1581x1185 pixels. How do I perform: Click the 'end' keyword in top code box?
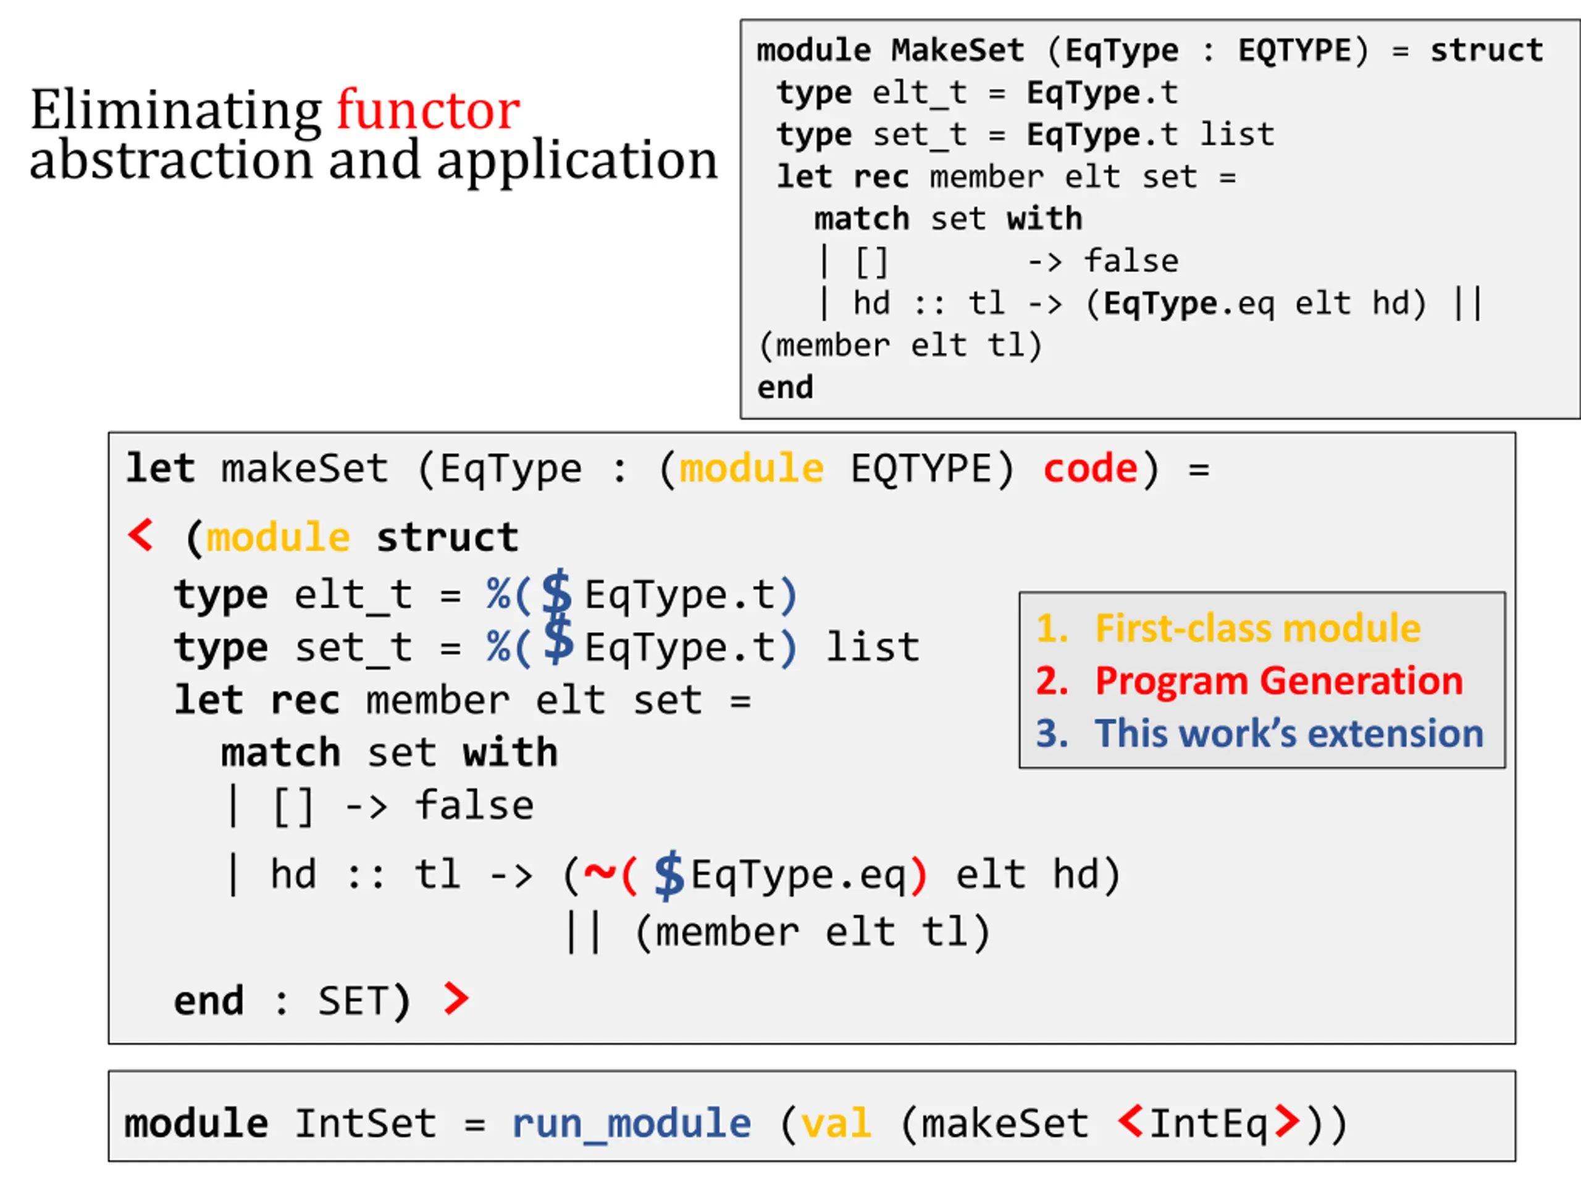click(x=785, y=388)
